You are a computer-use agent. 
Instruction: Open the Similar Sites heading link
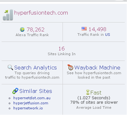(x=36, y=91)
